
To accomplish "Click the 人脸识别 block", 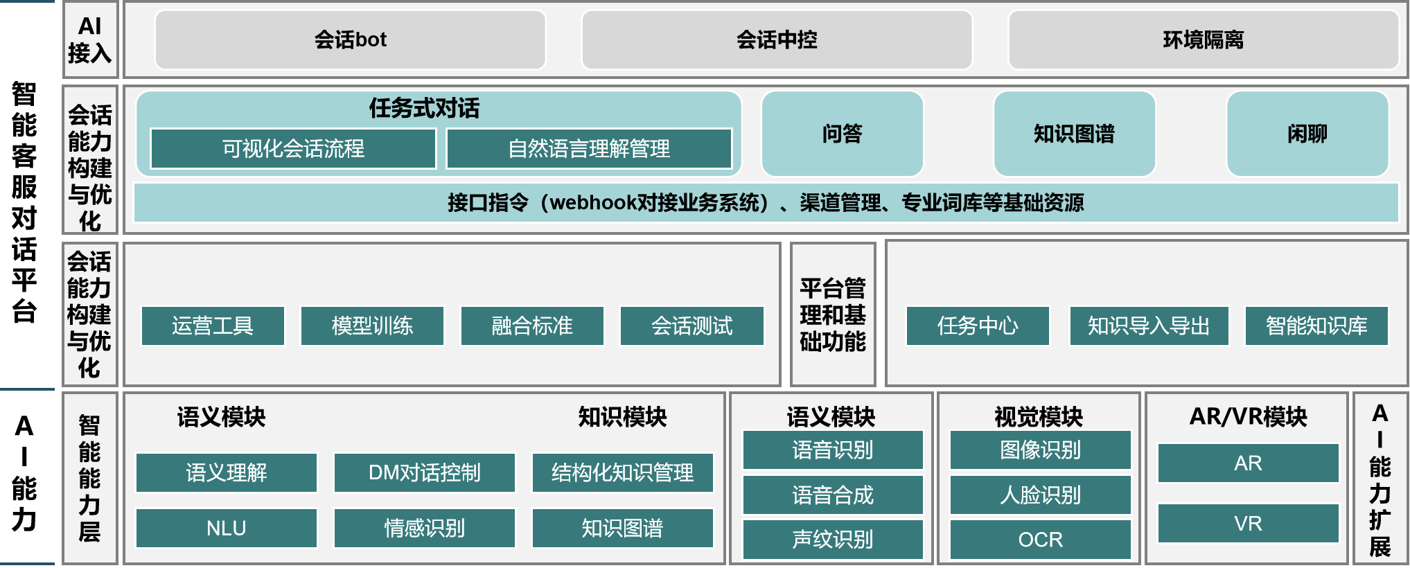I will [x=1040, y=495].
